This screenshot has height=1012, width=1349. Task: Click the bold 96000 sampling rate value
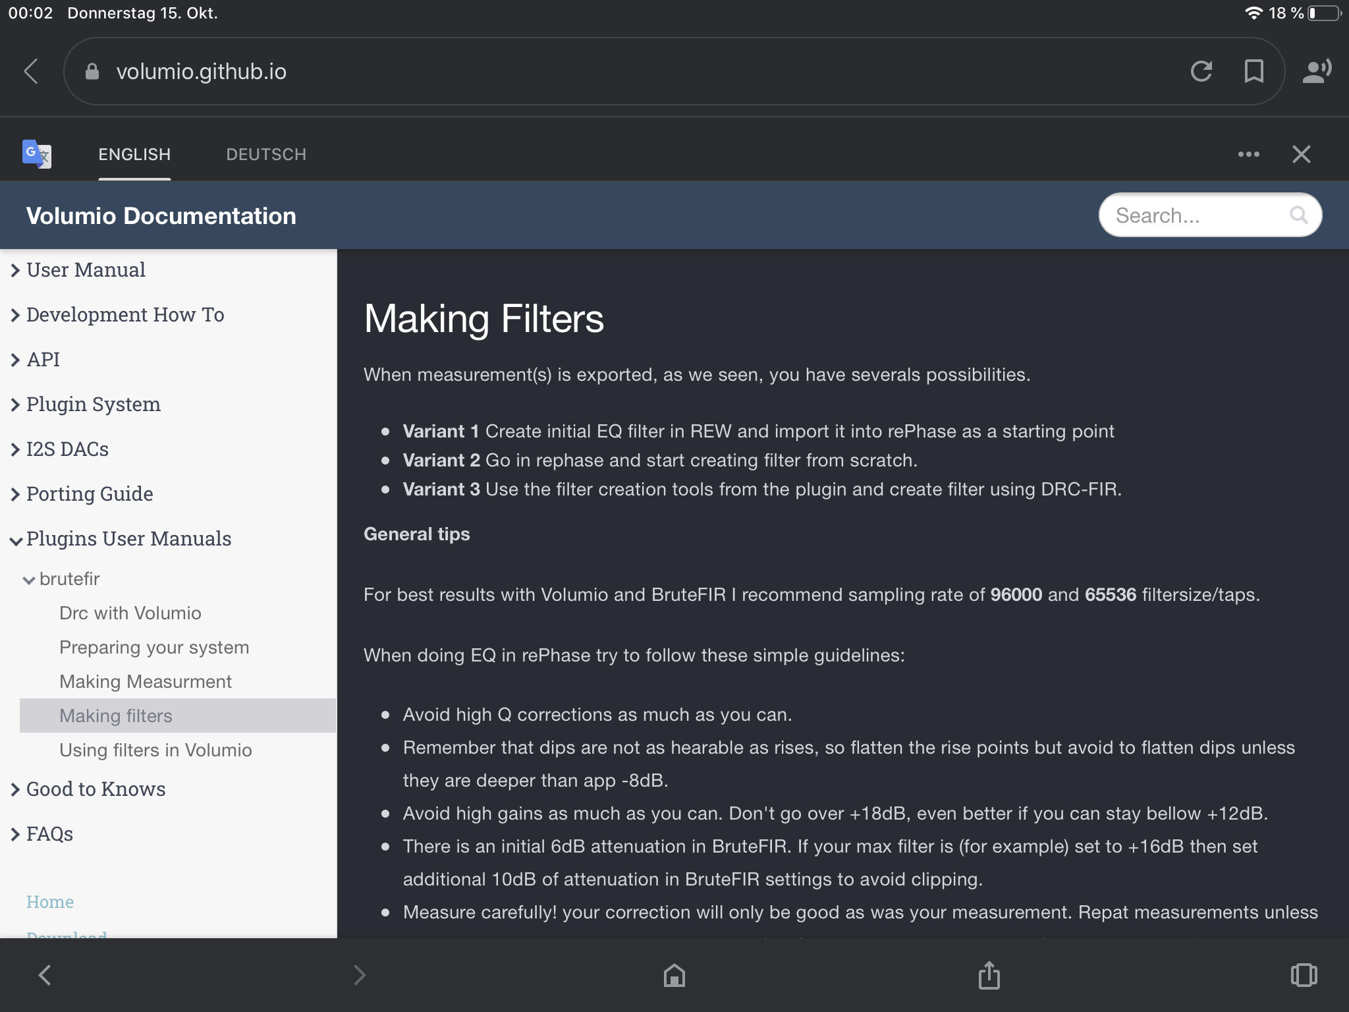tap(1016, 594)
